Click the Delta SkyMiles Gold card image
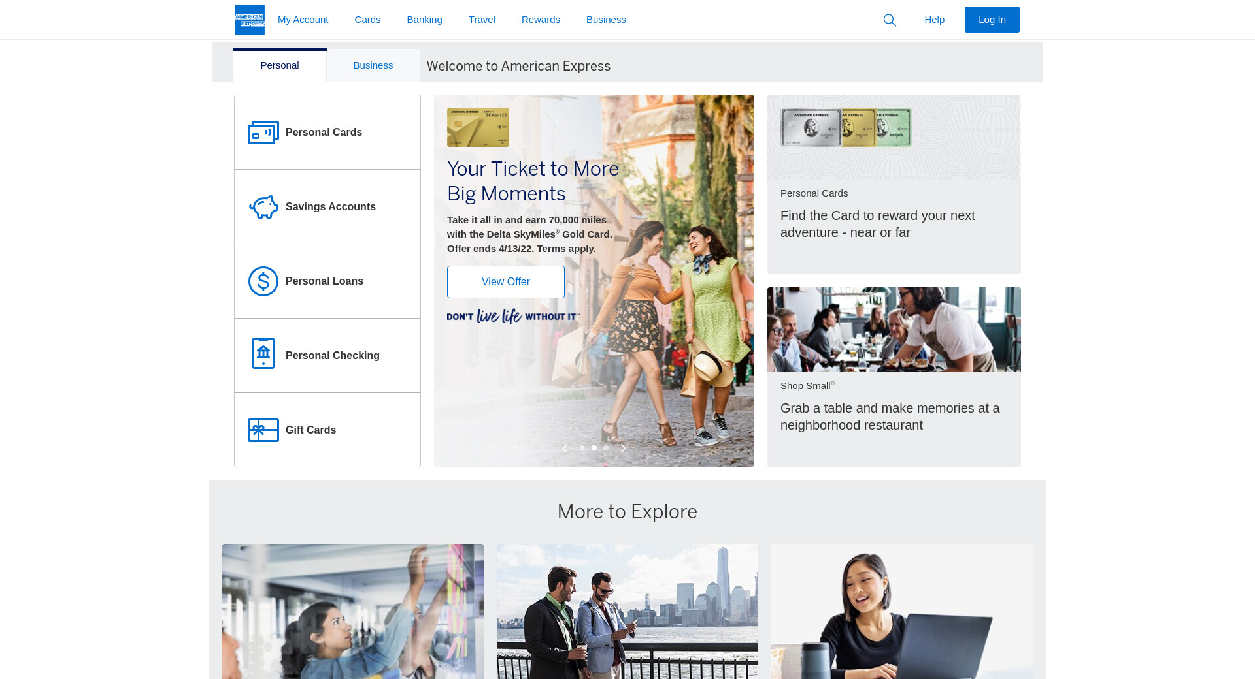Image resolution: width=1255 pixels, height=679 pixels. [478, 127]
